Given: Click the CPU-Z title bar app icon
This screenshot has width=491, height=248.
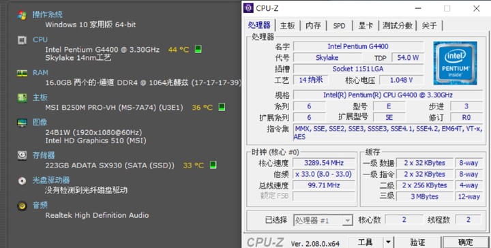Looking at the screenshot, I should pyautogui.click(x=249, y=8).
